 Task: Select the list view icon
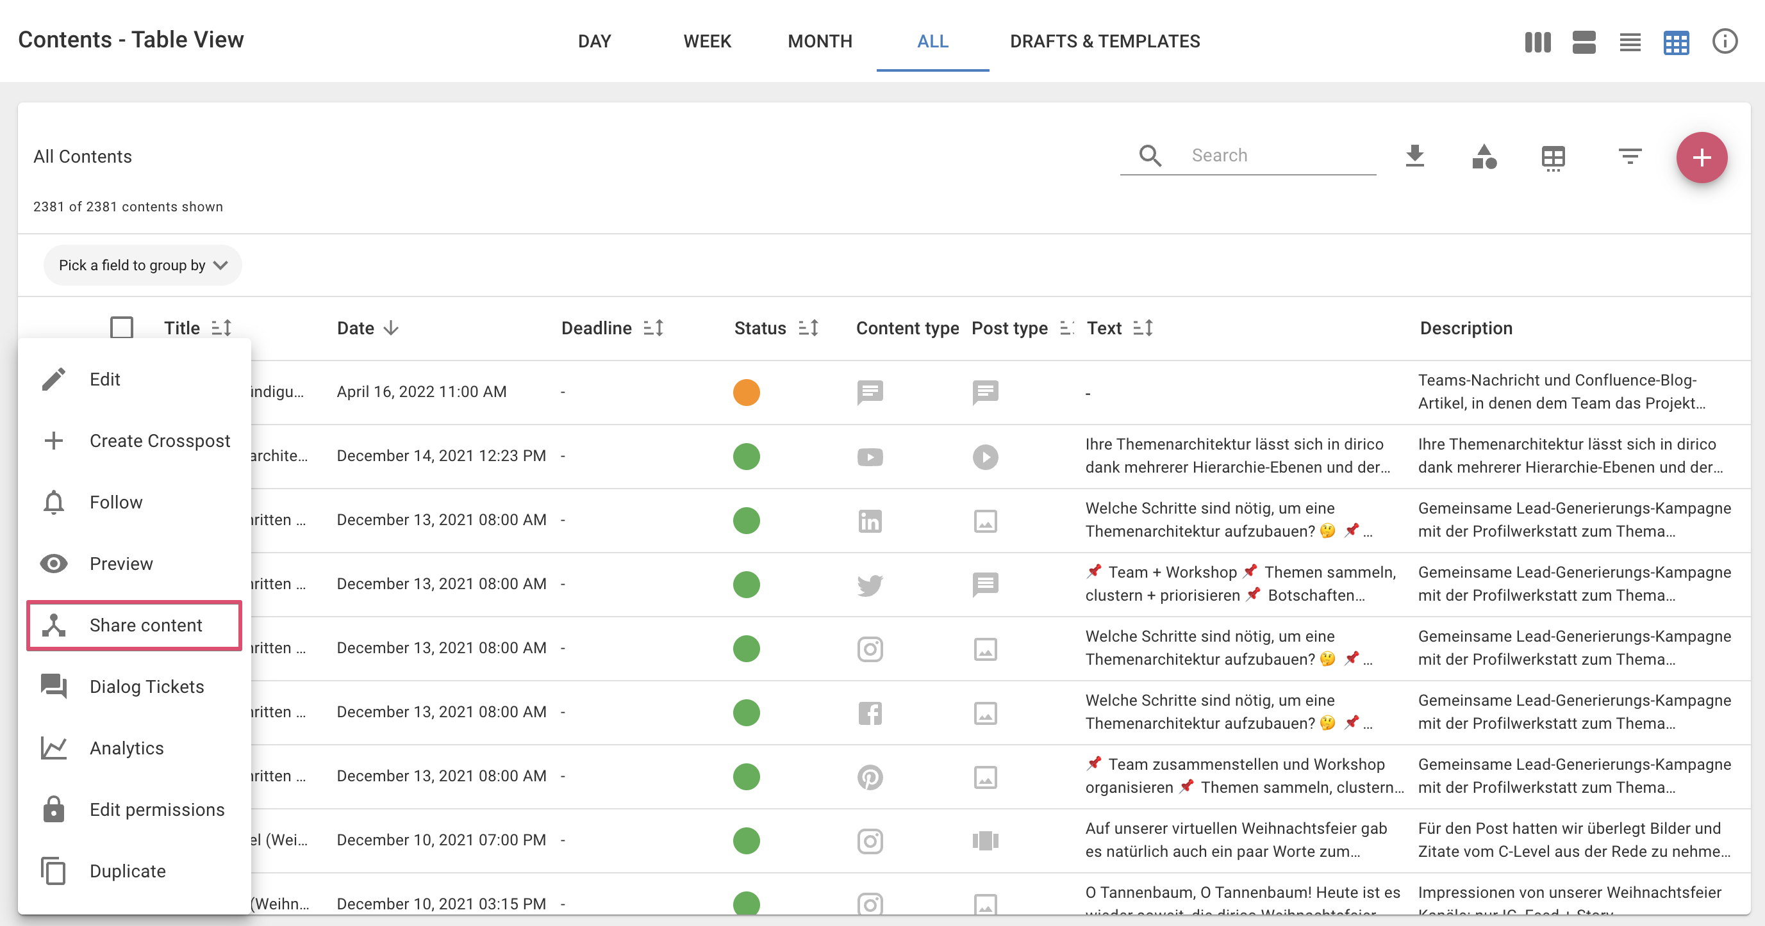pyautogui.click(x=1630, y=42)
